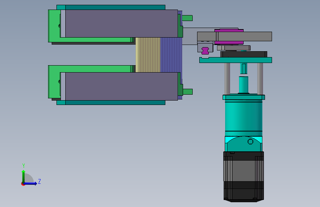Select the long gray arm plate
This screenshot has width=320, height=207.
click(x=234, y=36)
